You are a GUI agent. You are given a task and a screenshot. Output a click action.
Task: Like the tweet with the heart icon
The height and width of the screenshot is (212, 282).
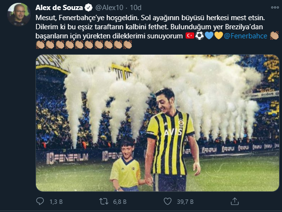[x=167, y=201]
